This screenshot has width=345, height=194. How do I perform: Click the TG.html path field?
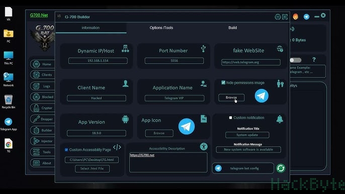[92, 160]
